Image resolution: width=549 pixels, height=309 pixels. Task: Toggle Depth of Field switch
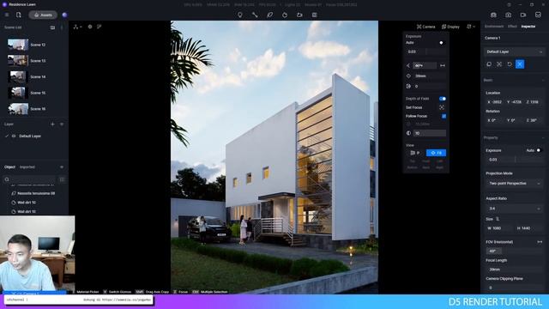(x=443, y=99)
